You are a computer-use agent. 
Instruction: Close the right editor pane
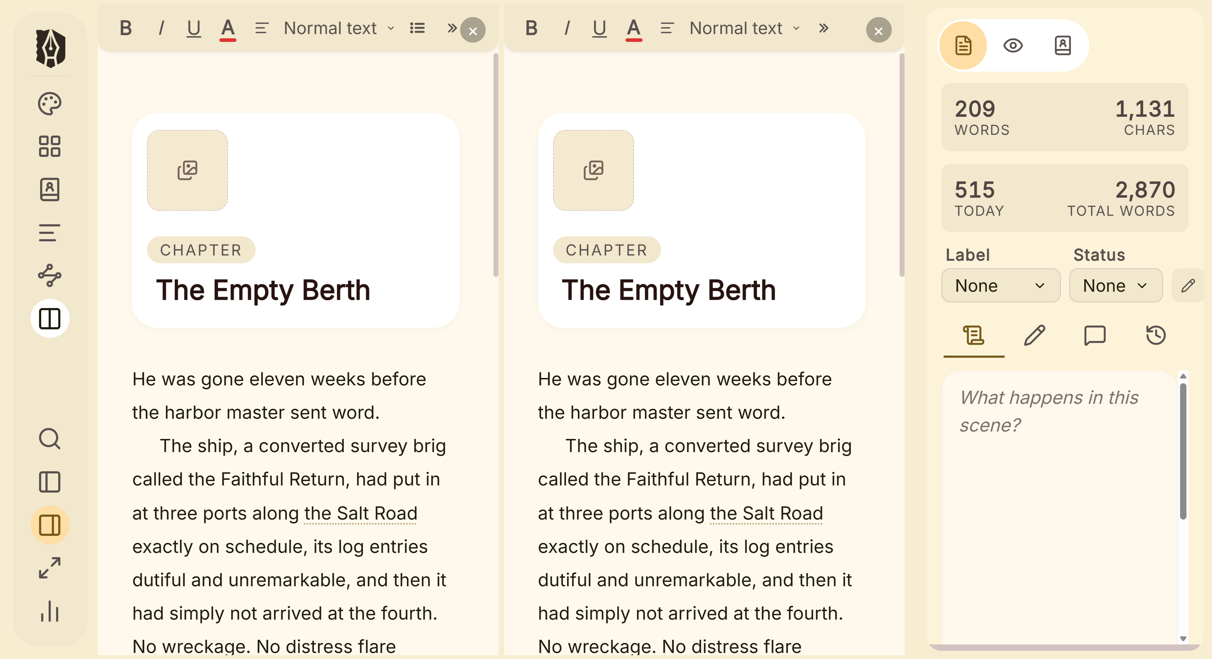coord(878,31)
